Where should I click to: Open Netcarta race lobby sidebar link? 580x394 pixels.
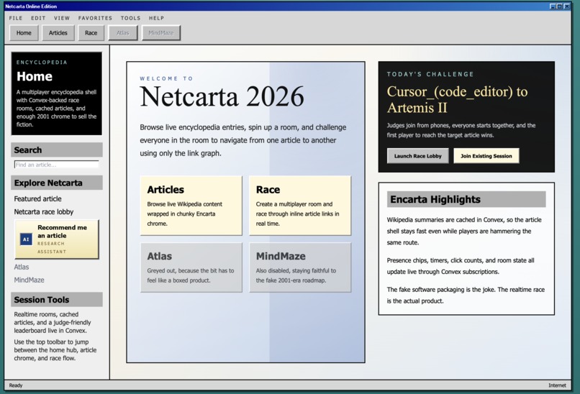[x=44, y=212]
